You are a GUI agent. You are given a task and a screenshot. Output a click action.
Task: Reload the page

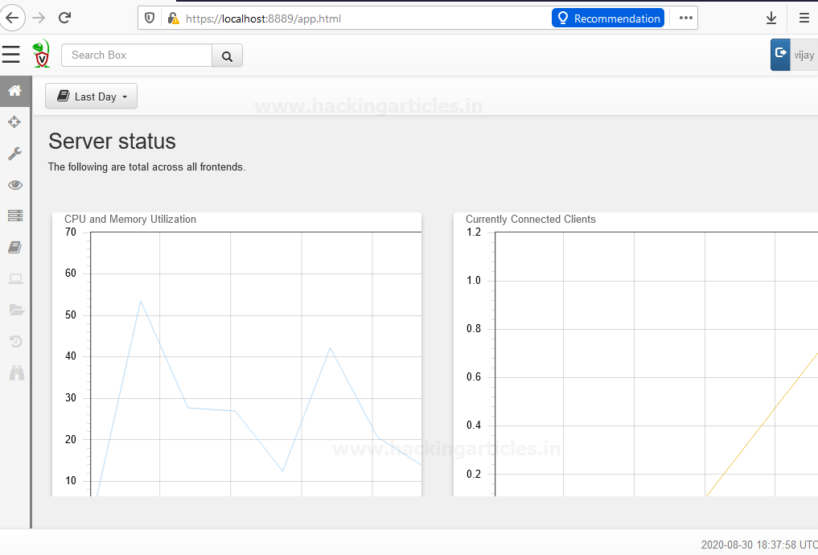pyautogui.click(x=64, y=18)
